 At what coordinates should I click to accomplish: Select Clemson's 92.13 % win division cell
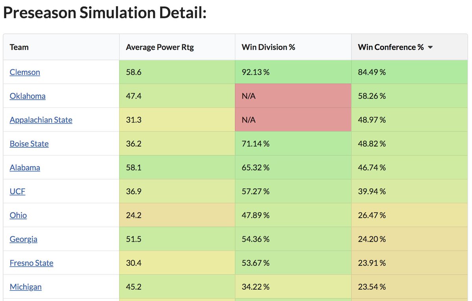point(293,72)
